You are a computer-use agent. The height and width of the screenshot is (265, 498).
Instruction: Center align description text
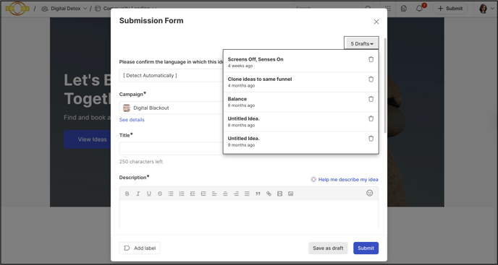pos(225,194)
